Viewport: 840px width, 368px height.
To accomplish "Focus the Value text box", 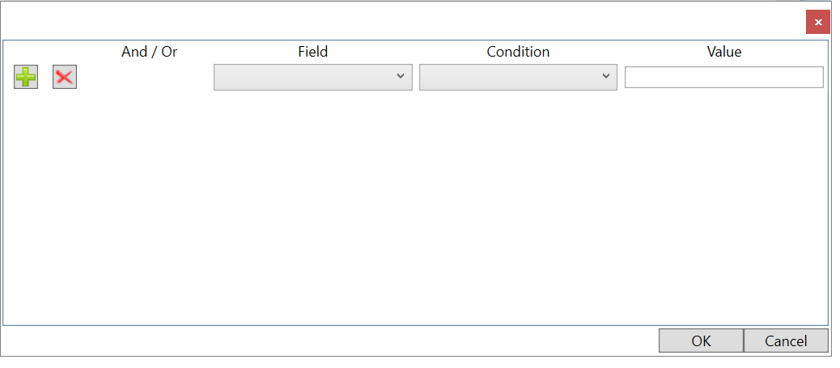I will click(723, 77).
